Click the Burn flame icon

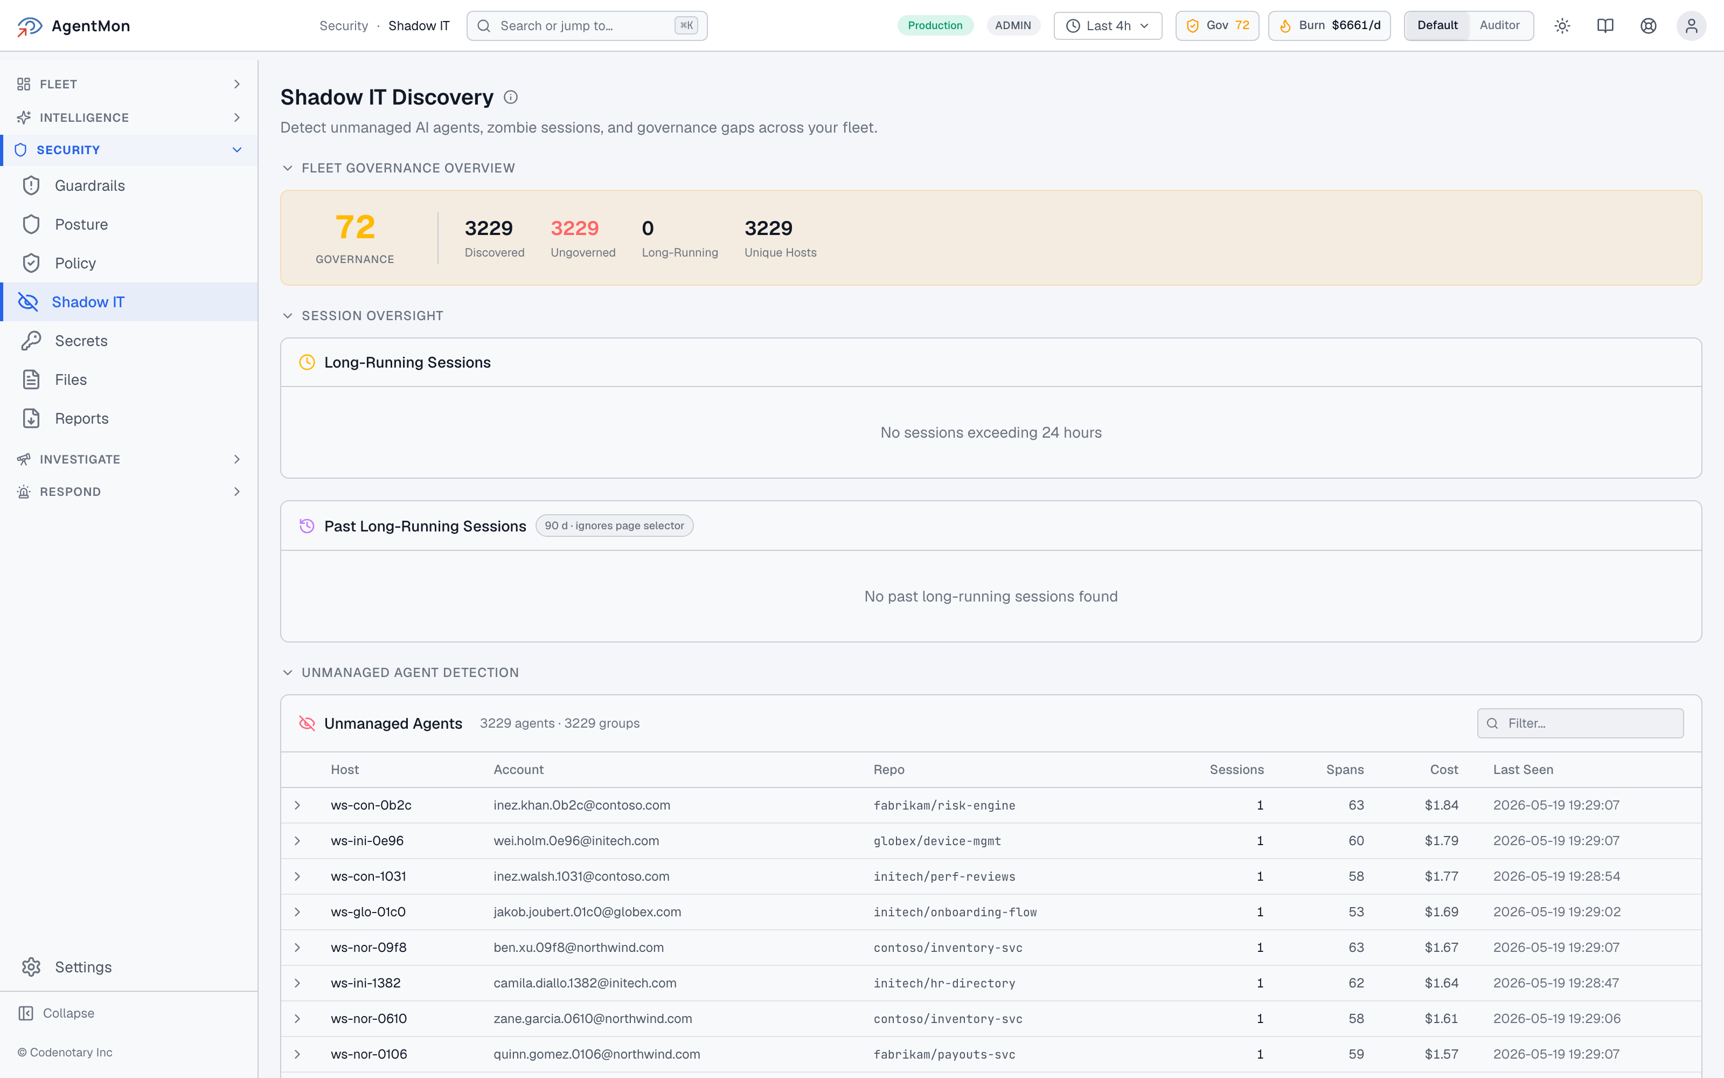(1285, 26)
